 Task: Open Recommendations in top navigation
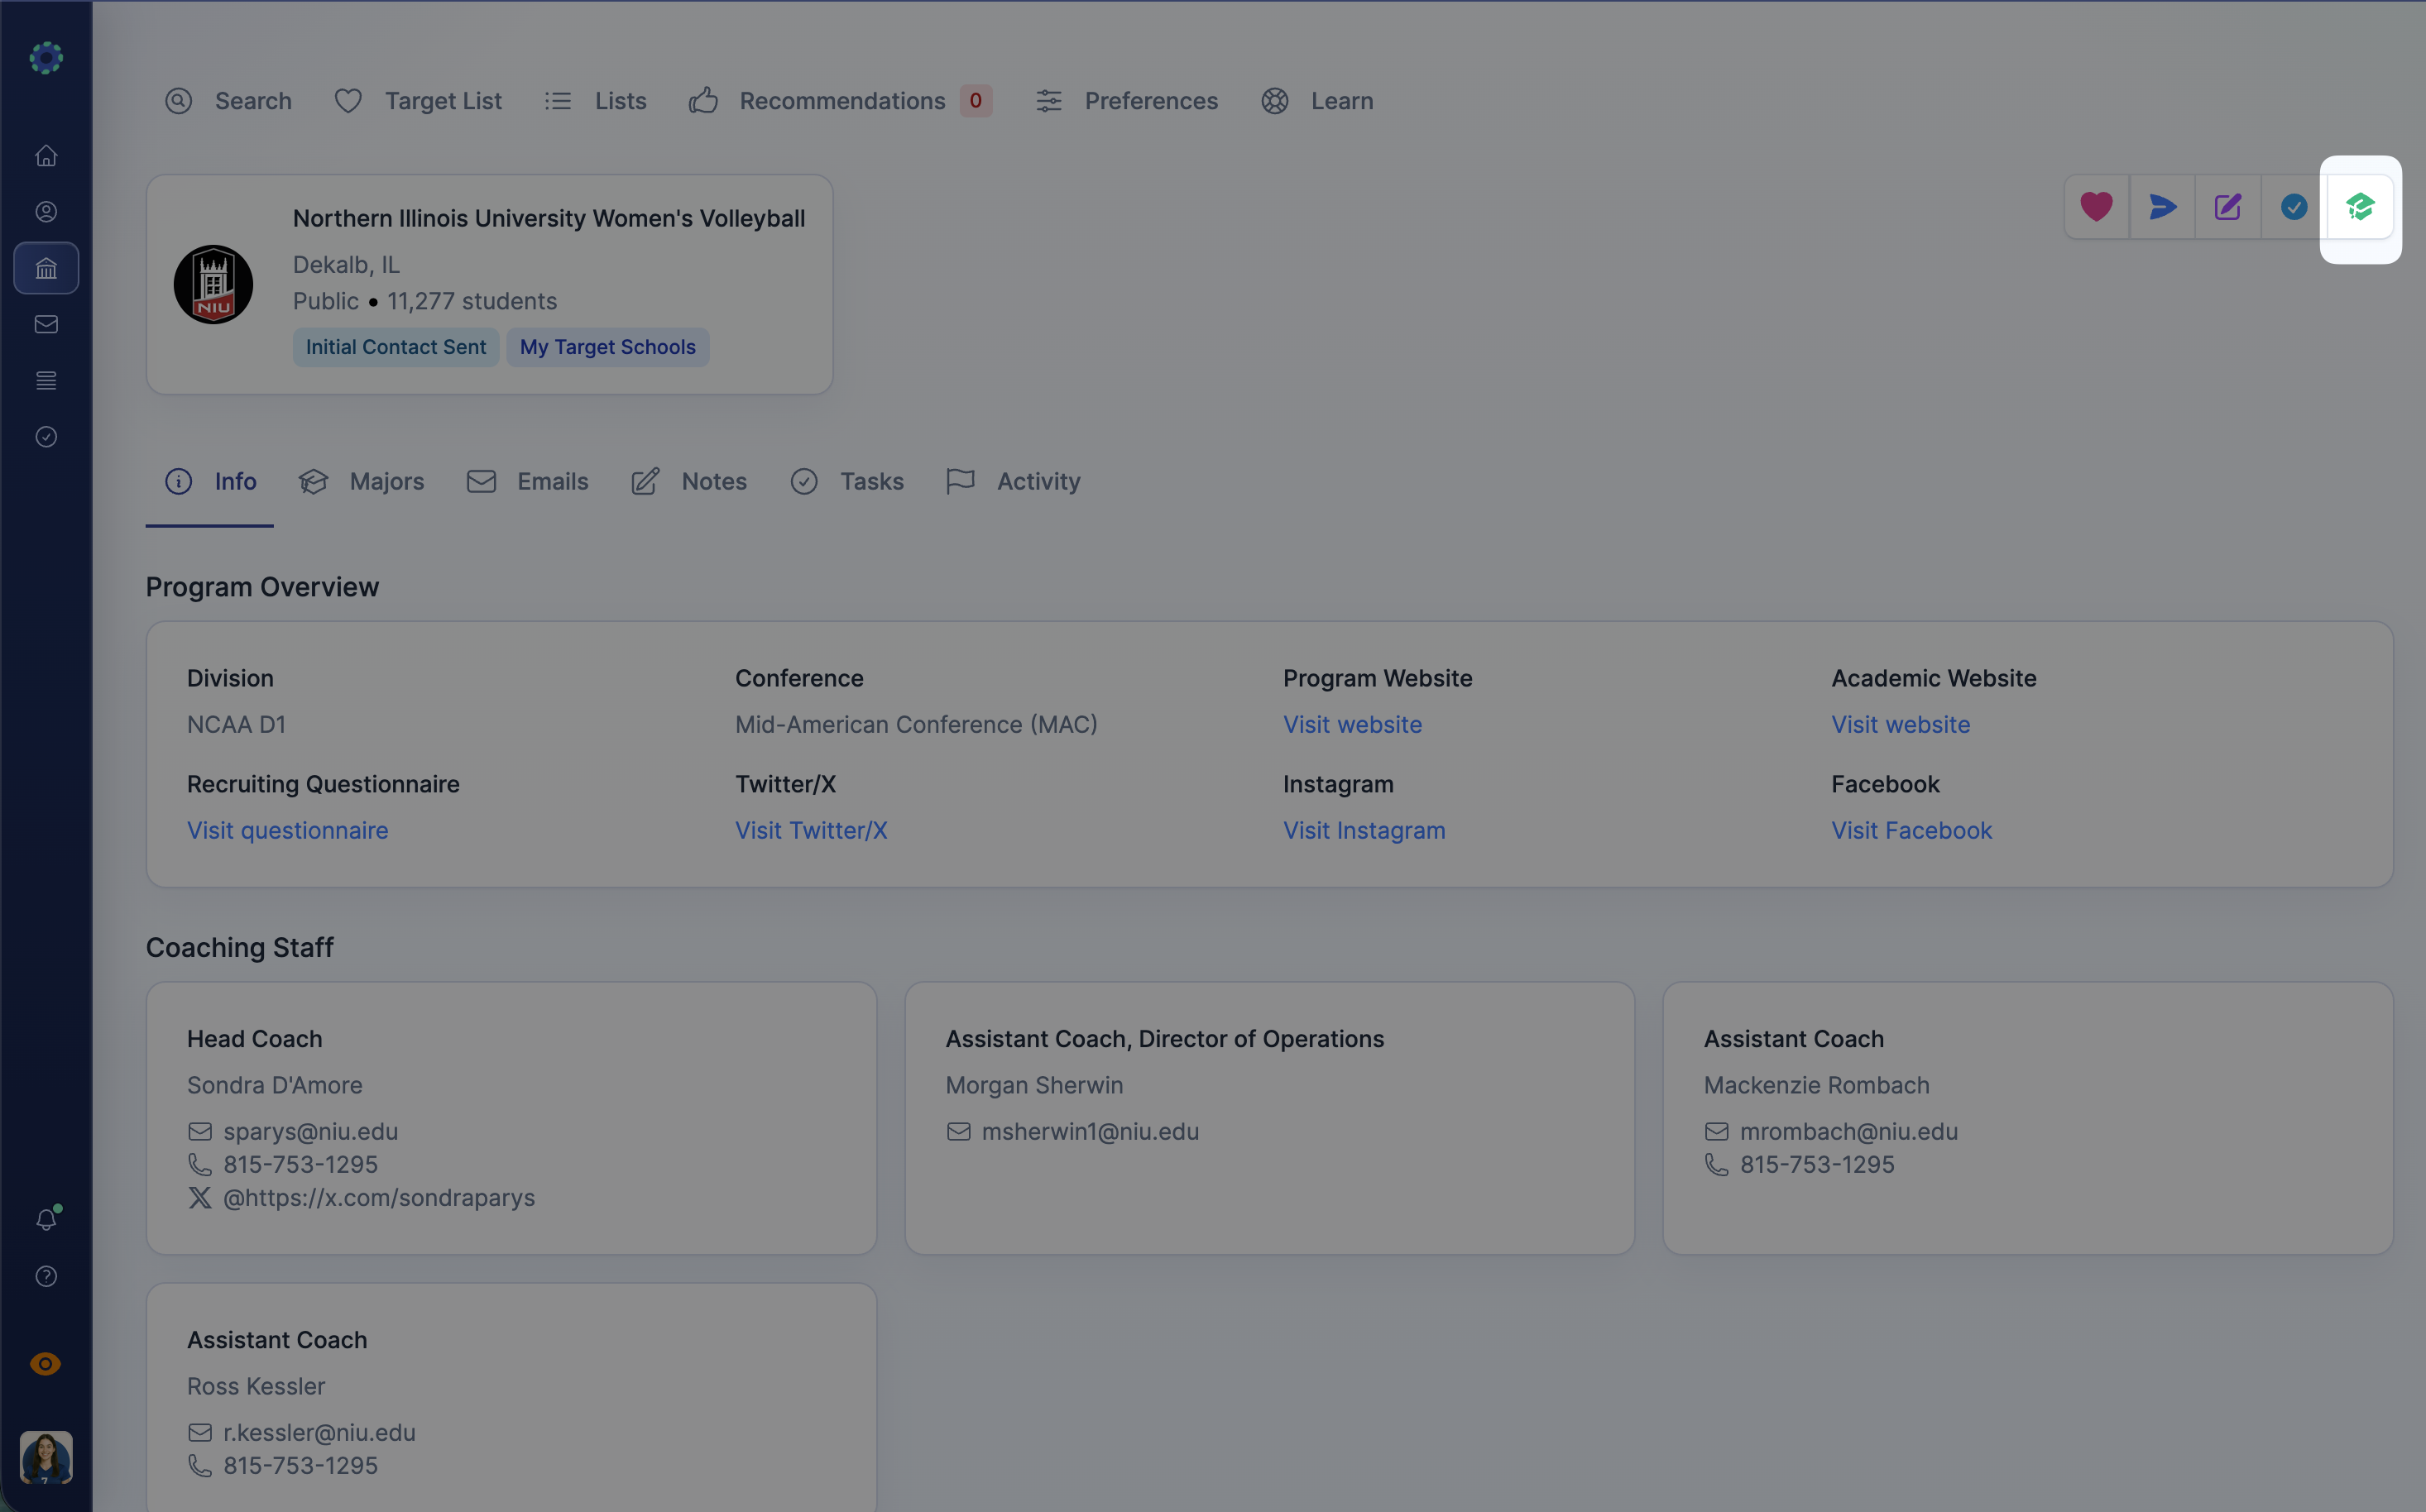tap(841, 101)
